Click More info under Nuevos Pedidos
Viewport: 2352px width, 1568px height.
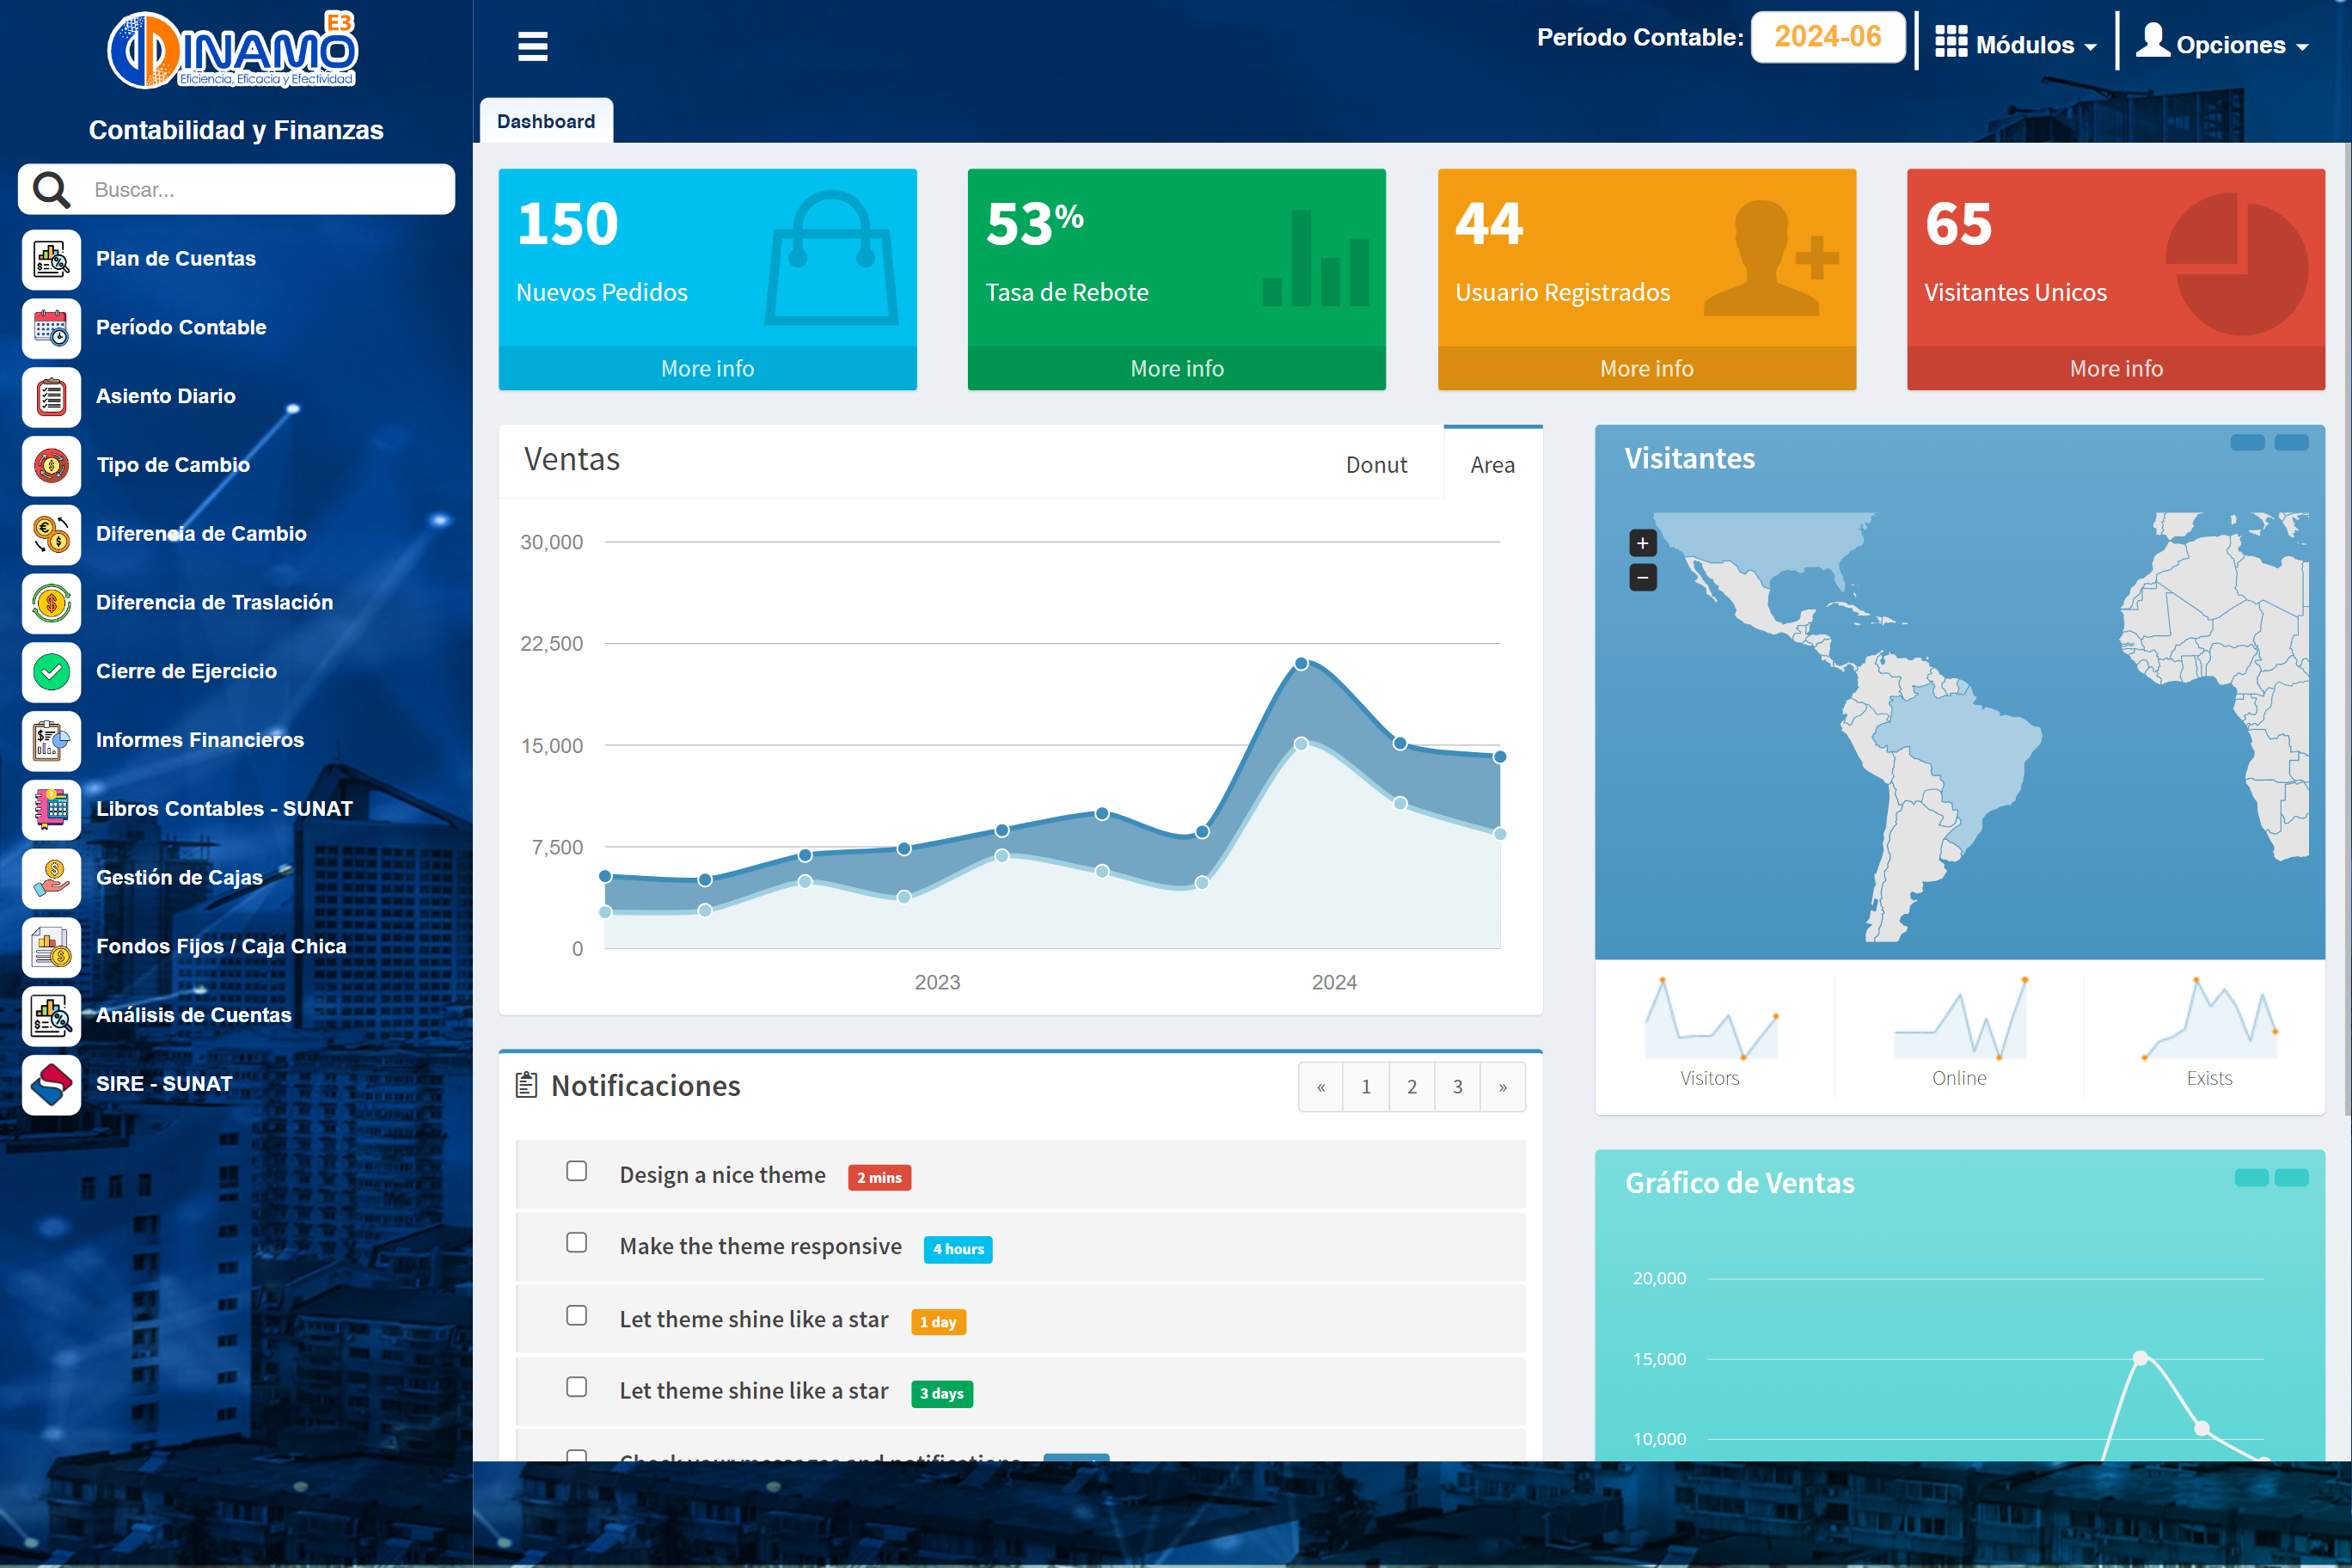tap(707, 369)
